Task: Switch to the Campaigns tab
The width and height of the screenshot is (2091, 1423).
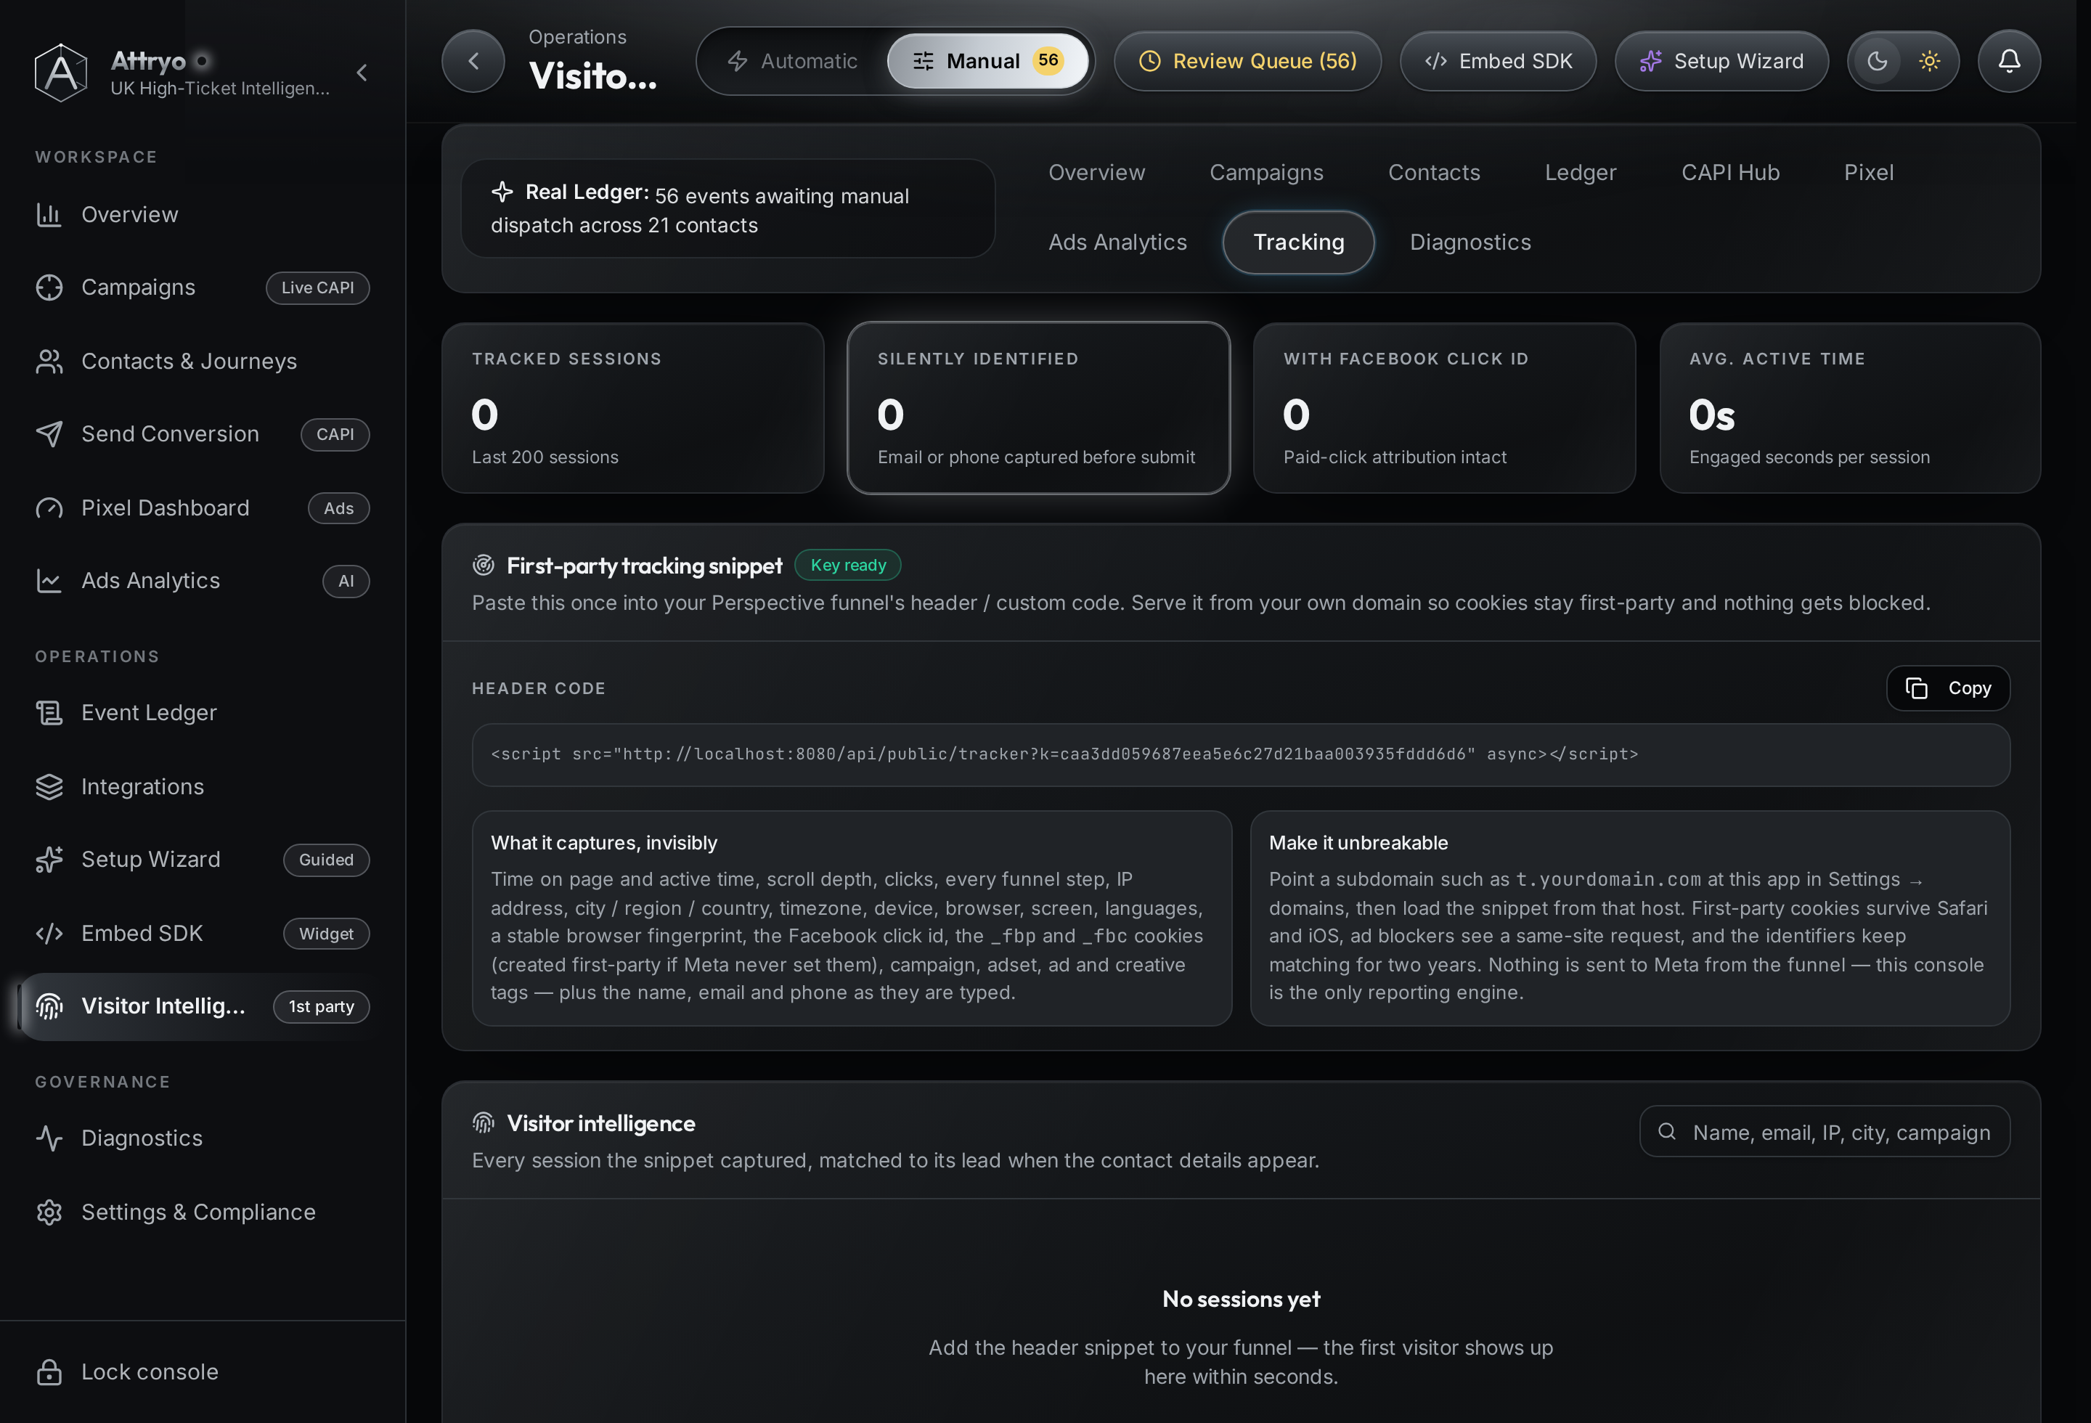Action: (1266, 172)
